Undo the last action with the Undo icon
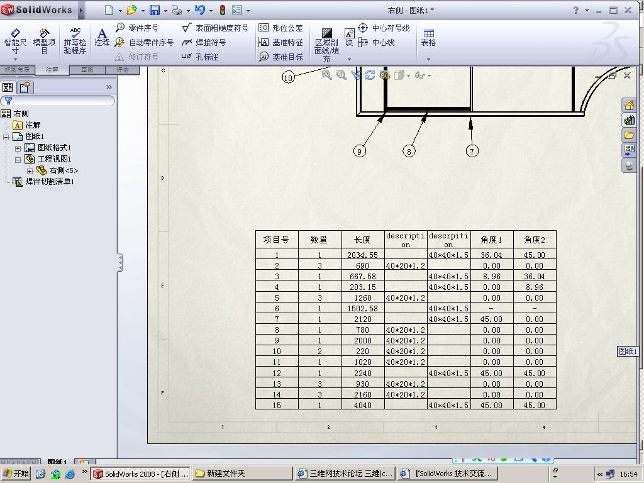The height and width of the screenshot is (483, 644). click(199, 10)
